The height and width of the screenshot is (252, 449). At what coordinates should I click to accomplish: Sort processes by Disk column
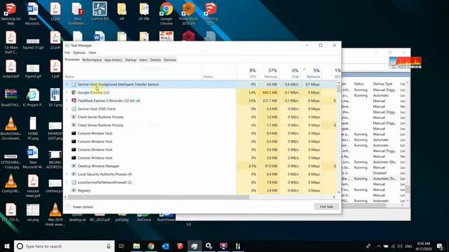[290, 73]
